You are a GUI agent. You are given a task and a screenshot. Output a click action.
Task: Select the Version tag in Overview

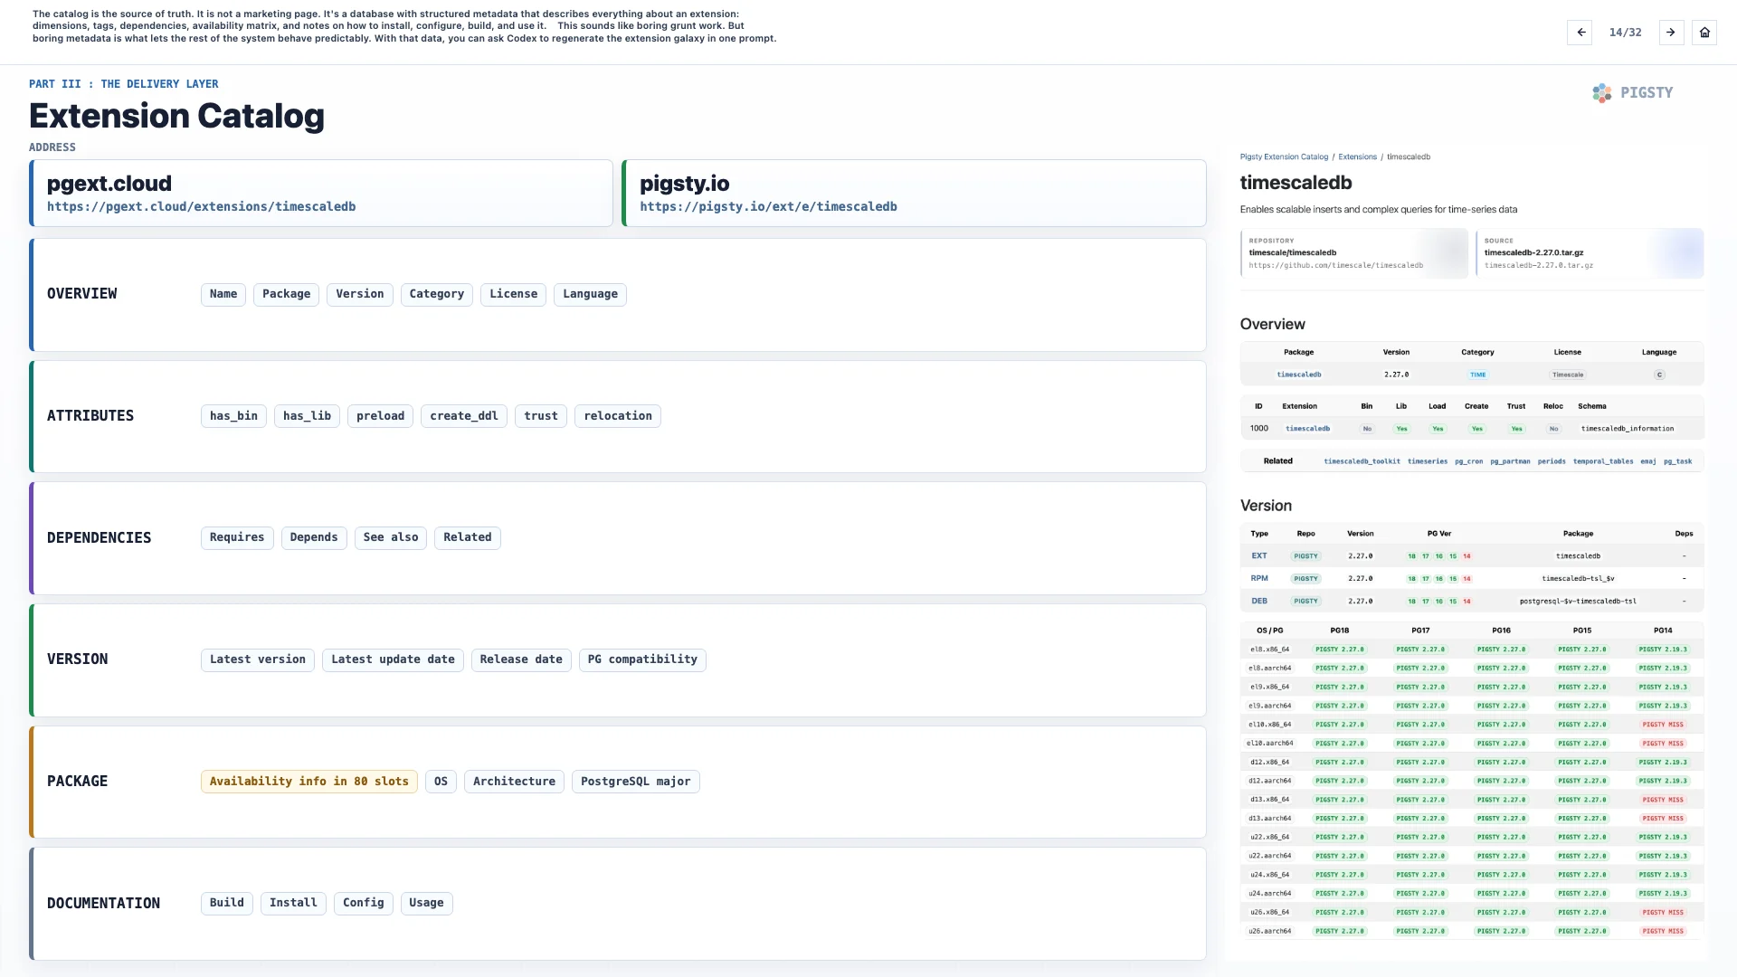pos(360,294)
